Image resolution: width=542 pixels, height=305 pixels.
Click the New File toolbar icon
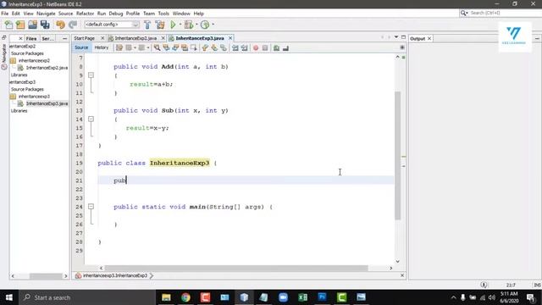pos(8,25)
